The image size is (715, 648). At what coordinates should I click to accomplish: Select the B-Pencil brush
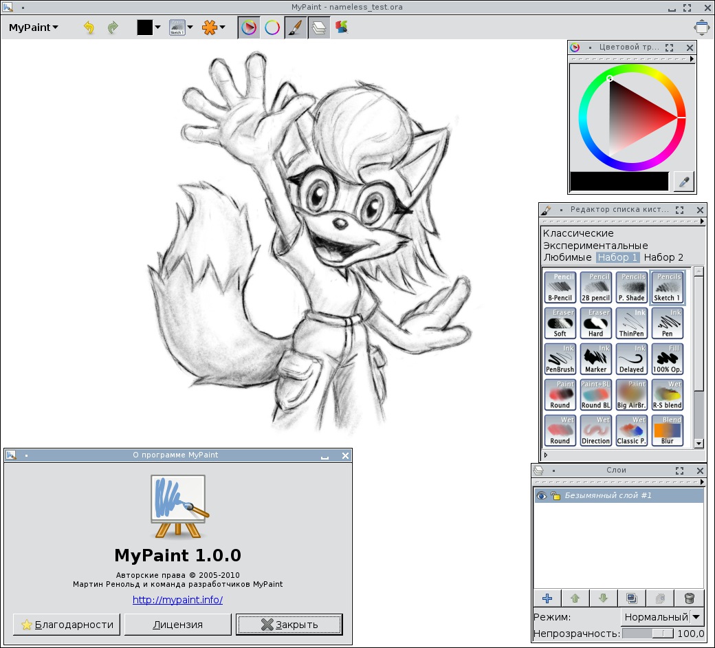560,288
